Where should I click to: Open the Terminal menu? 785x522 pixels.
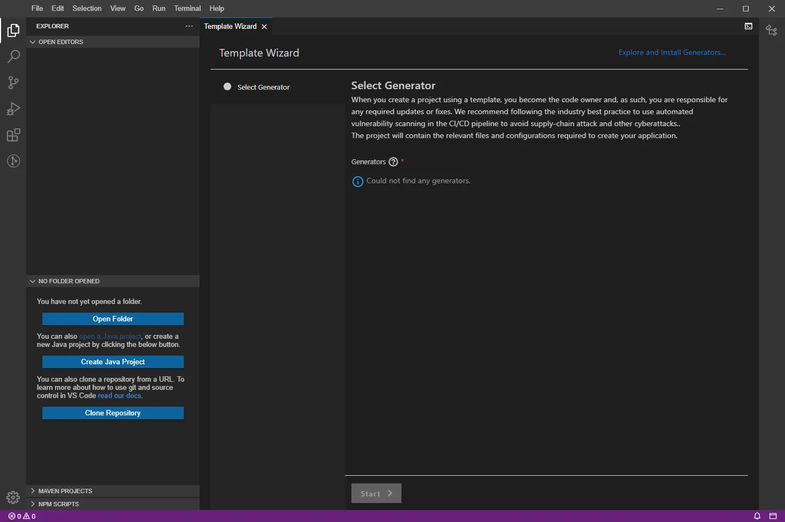click(187, 8)
